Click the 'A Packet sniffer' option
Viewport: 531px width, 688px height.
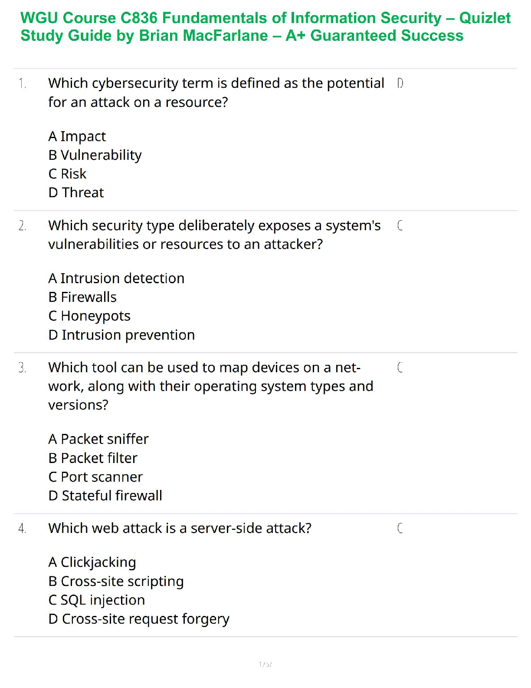click(98, 439)
